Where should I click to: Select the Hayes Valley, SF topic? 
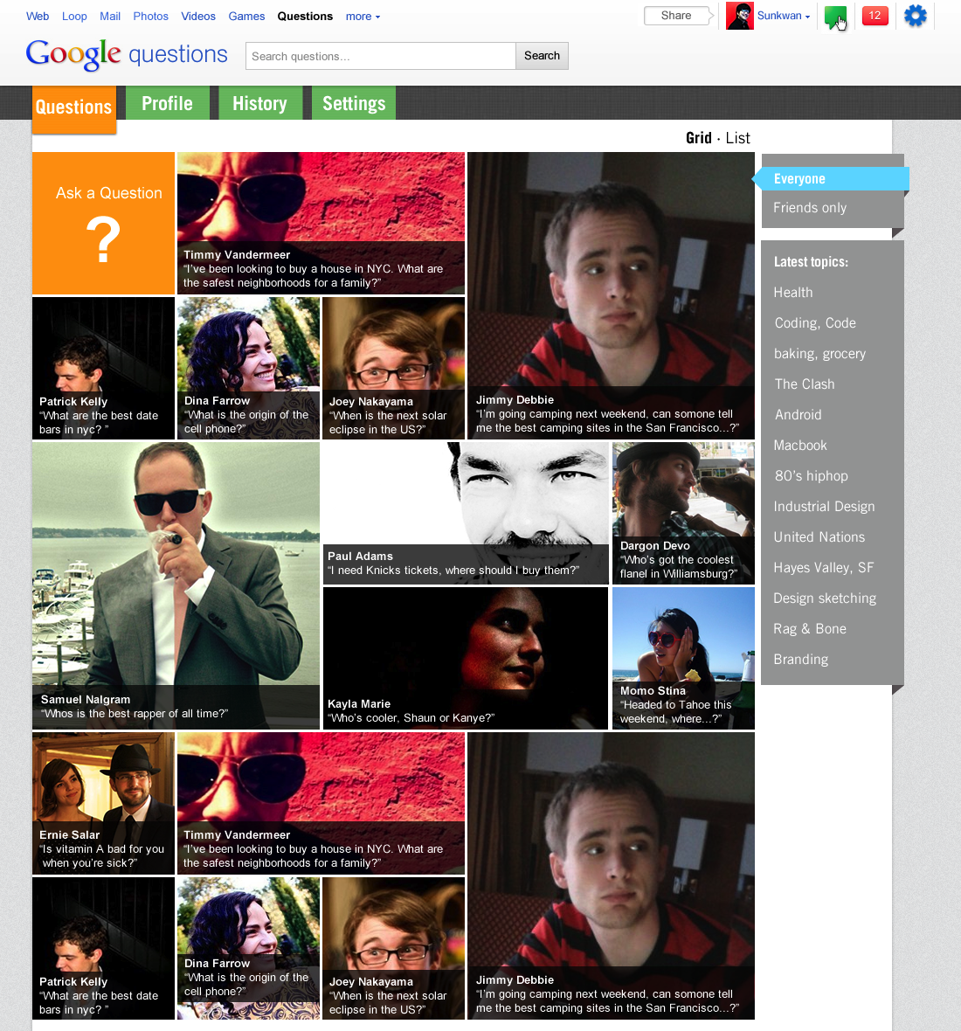824,567
